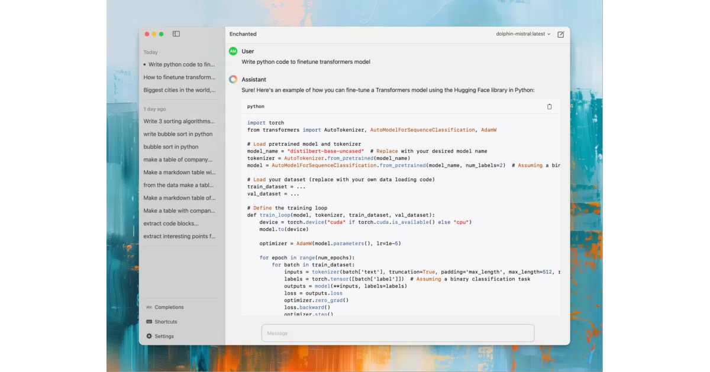Viewport: 710px width, 372px height.
Task: Click the Completions label
Action: click(x=169, y=307)
